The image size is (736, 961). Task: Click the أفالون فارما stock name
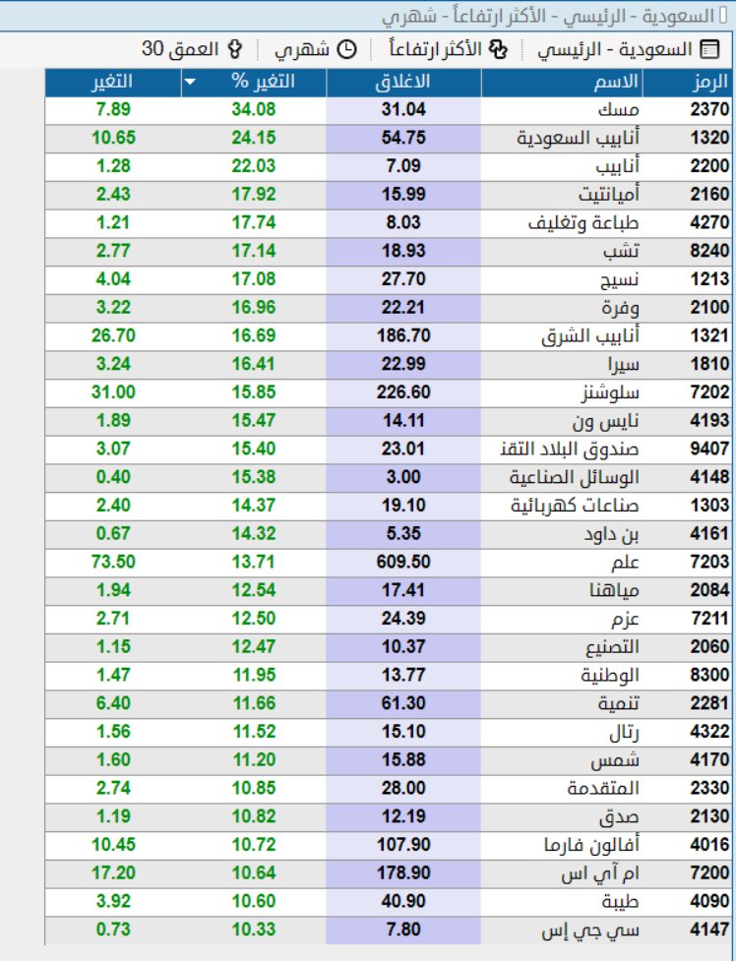click(x=591, y=845)
